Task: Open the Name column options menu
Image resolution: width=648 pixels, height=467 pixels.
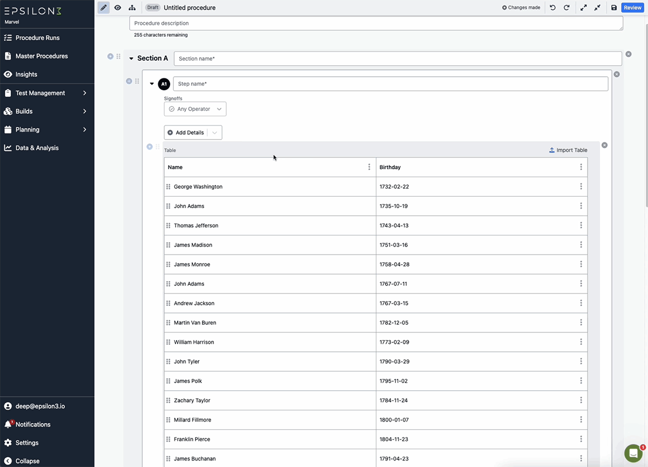Action: tap(369, 167)
